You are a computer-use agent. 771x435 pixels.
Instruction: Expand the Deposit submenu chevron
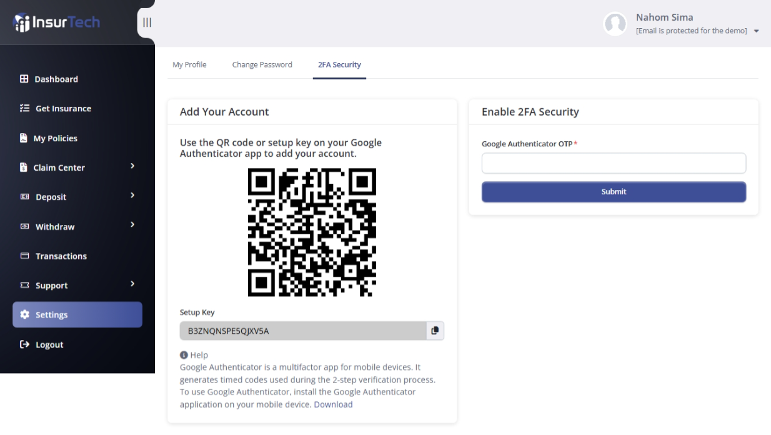[x=132, y=196]
